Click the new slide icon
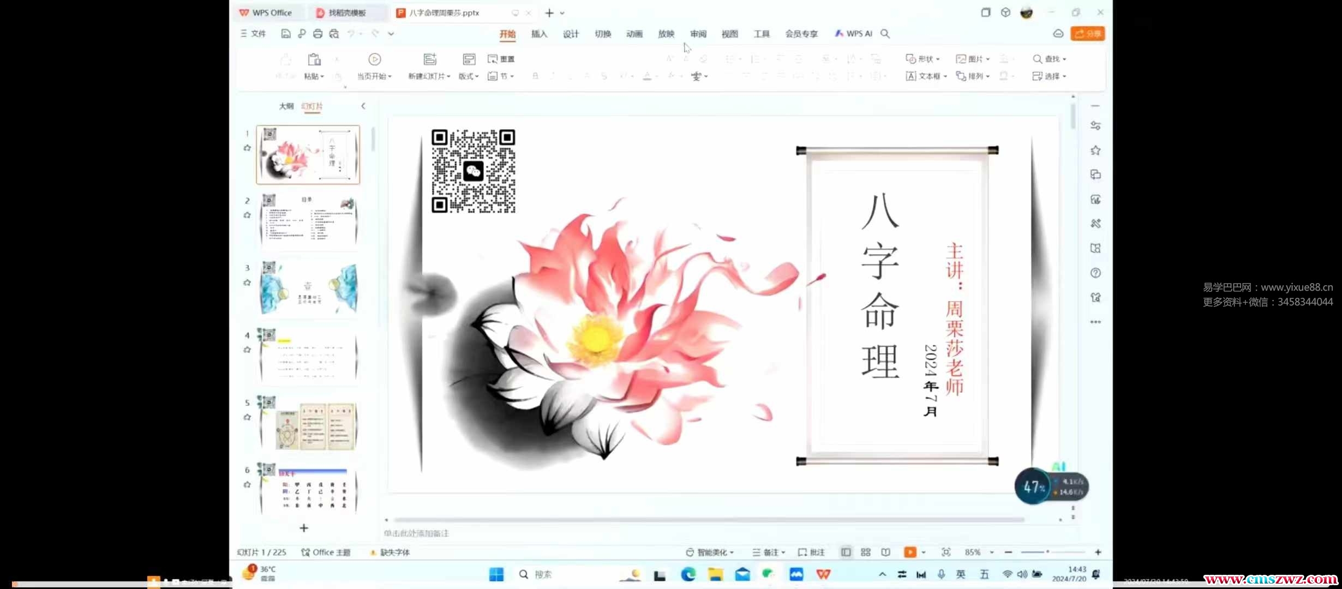This screenshot has height=589, width=1342. pyautogui.click(x=429, y=59)
